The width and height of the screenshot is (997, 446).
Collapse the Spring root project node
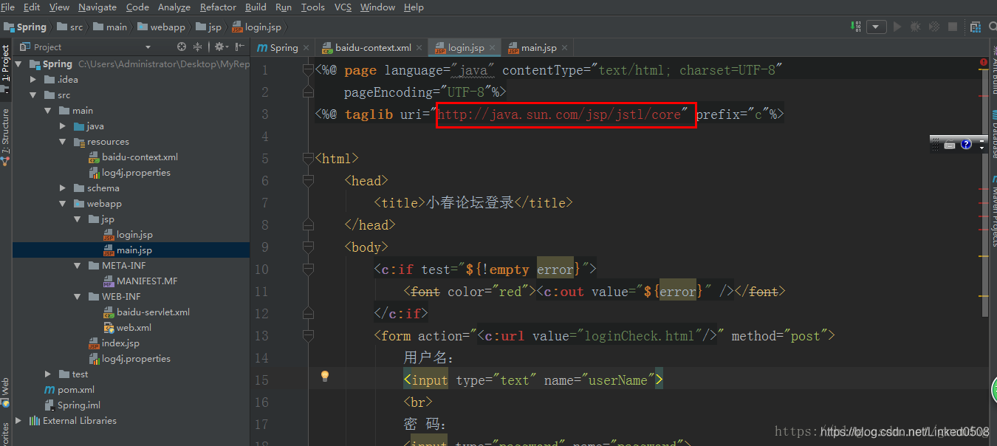click(x=18, y=64)
